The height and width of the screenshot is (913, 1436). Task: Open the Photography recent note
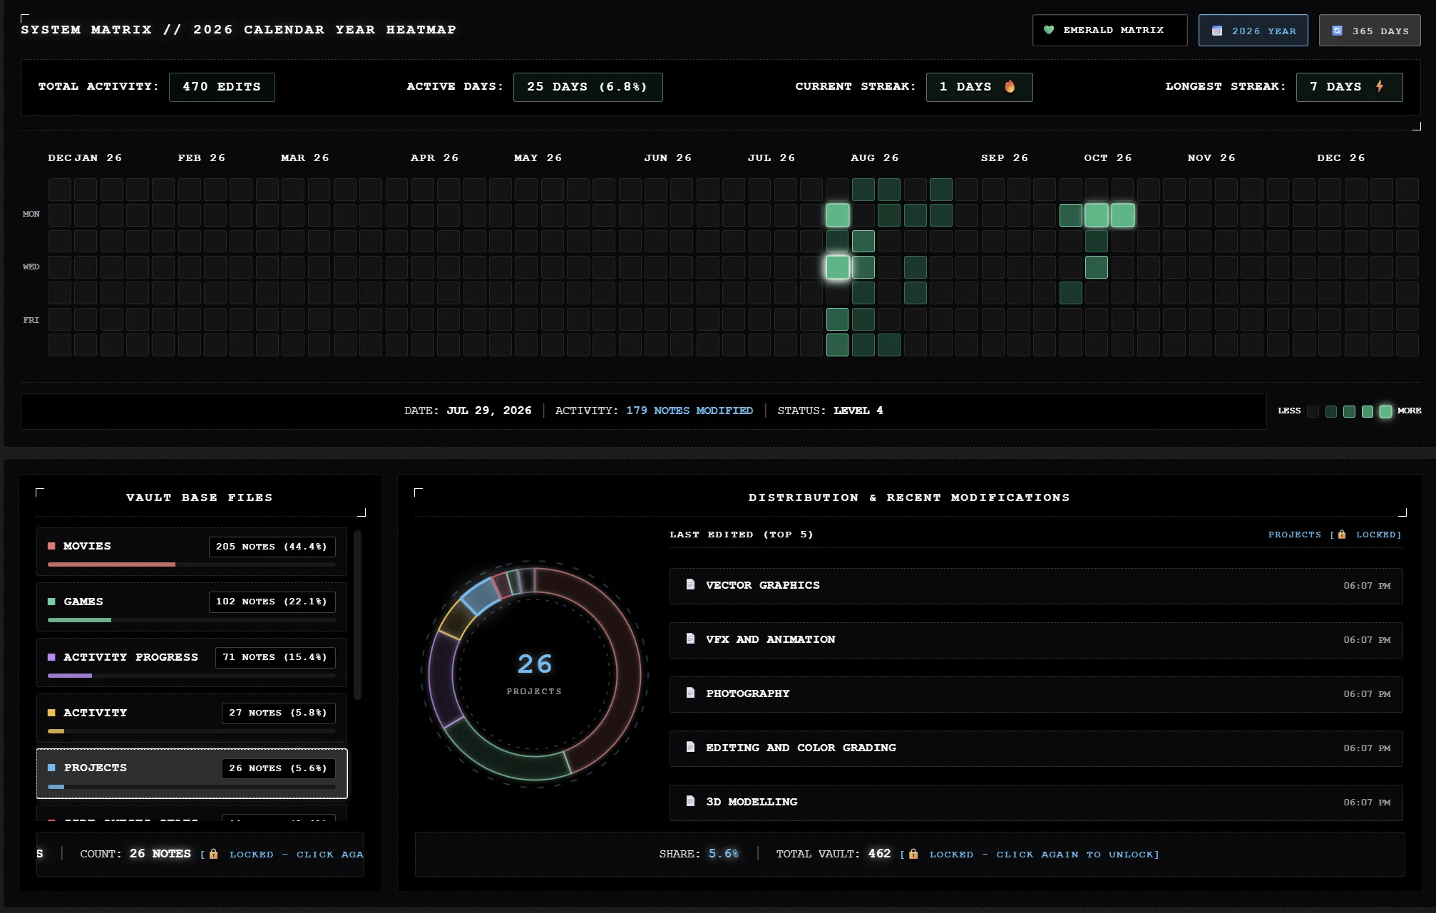(x=1035, y=694)
